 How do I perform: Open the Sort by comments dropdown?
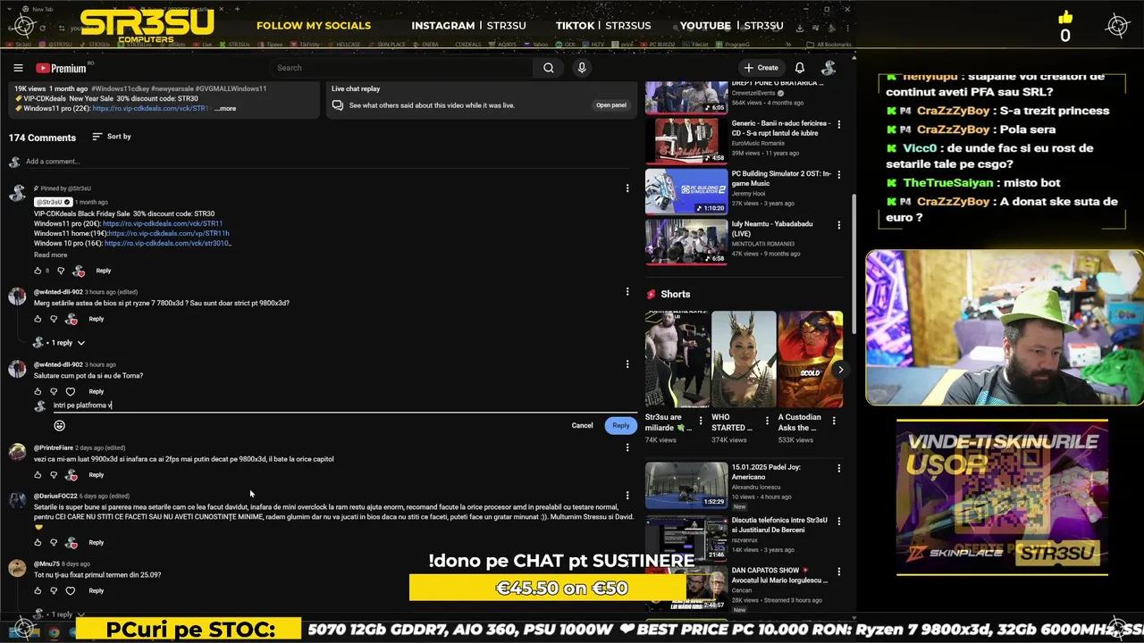click(x=112, y=137)
